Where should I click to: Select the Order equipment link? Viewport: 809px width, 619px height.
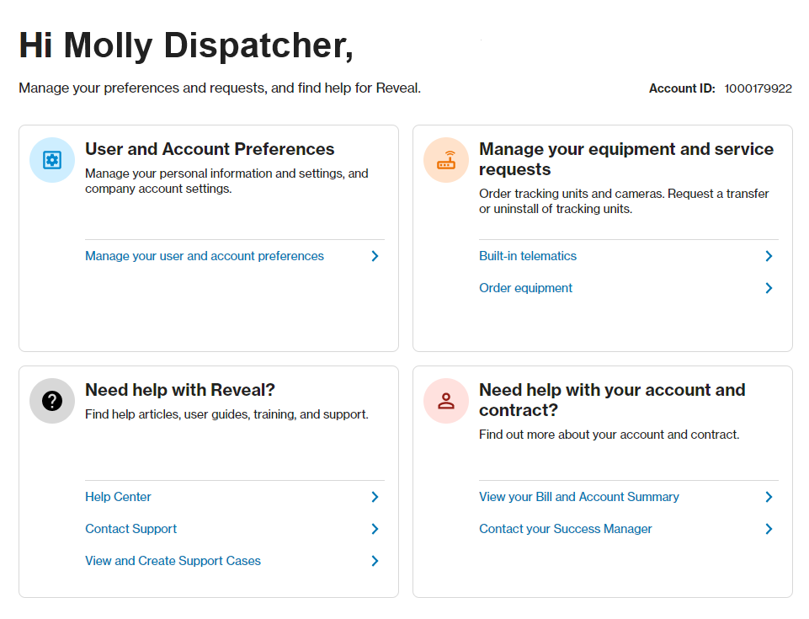525,288
